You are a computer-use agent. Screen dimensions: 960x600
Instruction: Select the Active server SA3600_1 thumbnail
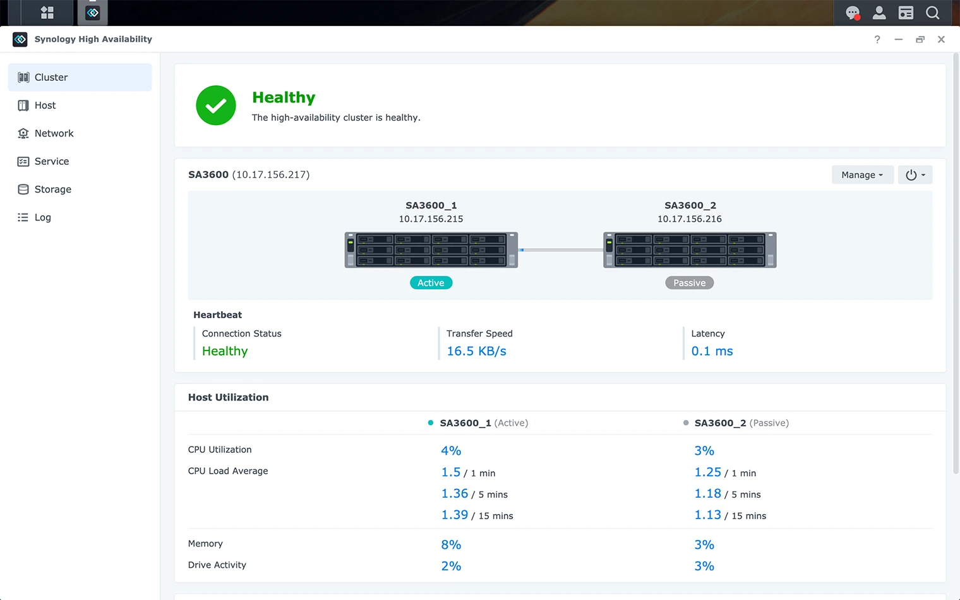click(431, 249)
